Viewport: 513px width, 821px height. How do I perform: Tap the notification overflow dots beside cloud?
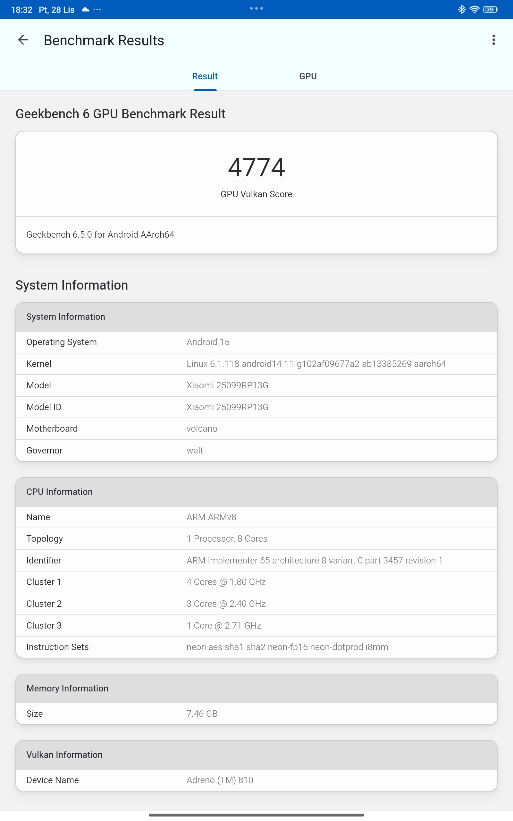pyautogui.click(x=97, y=10)
